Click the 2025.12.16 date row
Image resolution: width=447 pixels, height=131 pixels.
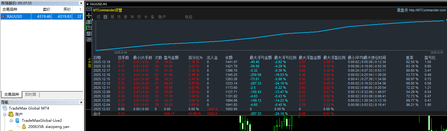[x=102, y=75]
